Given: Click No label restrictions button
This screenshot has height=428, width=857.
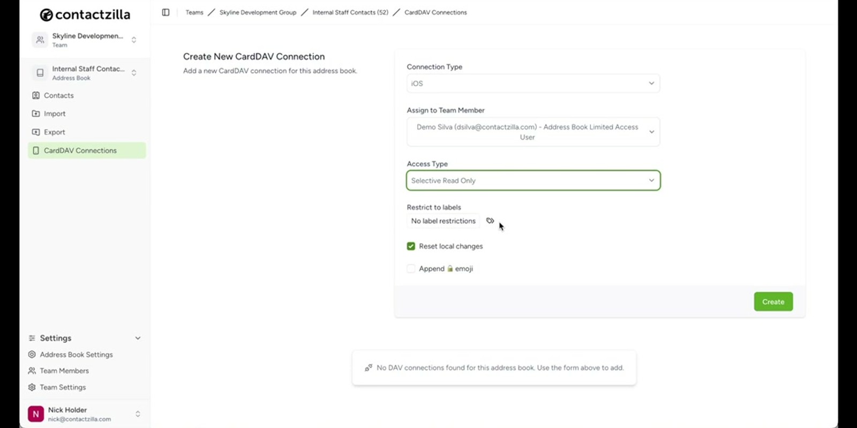Looking at the screenshot, I should [x=443, y=221].
